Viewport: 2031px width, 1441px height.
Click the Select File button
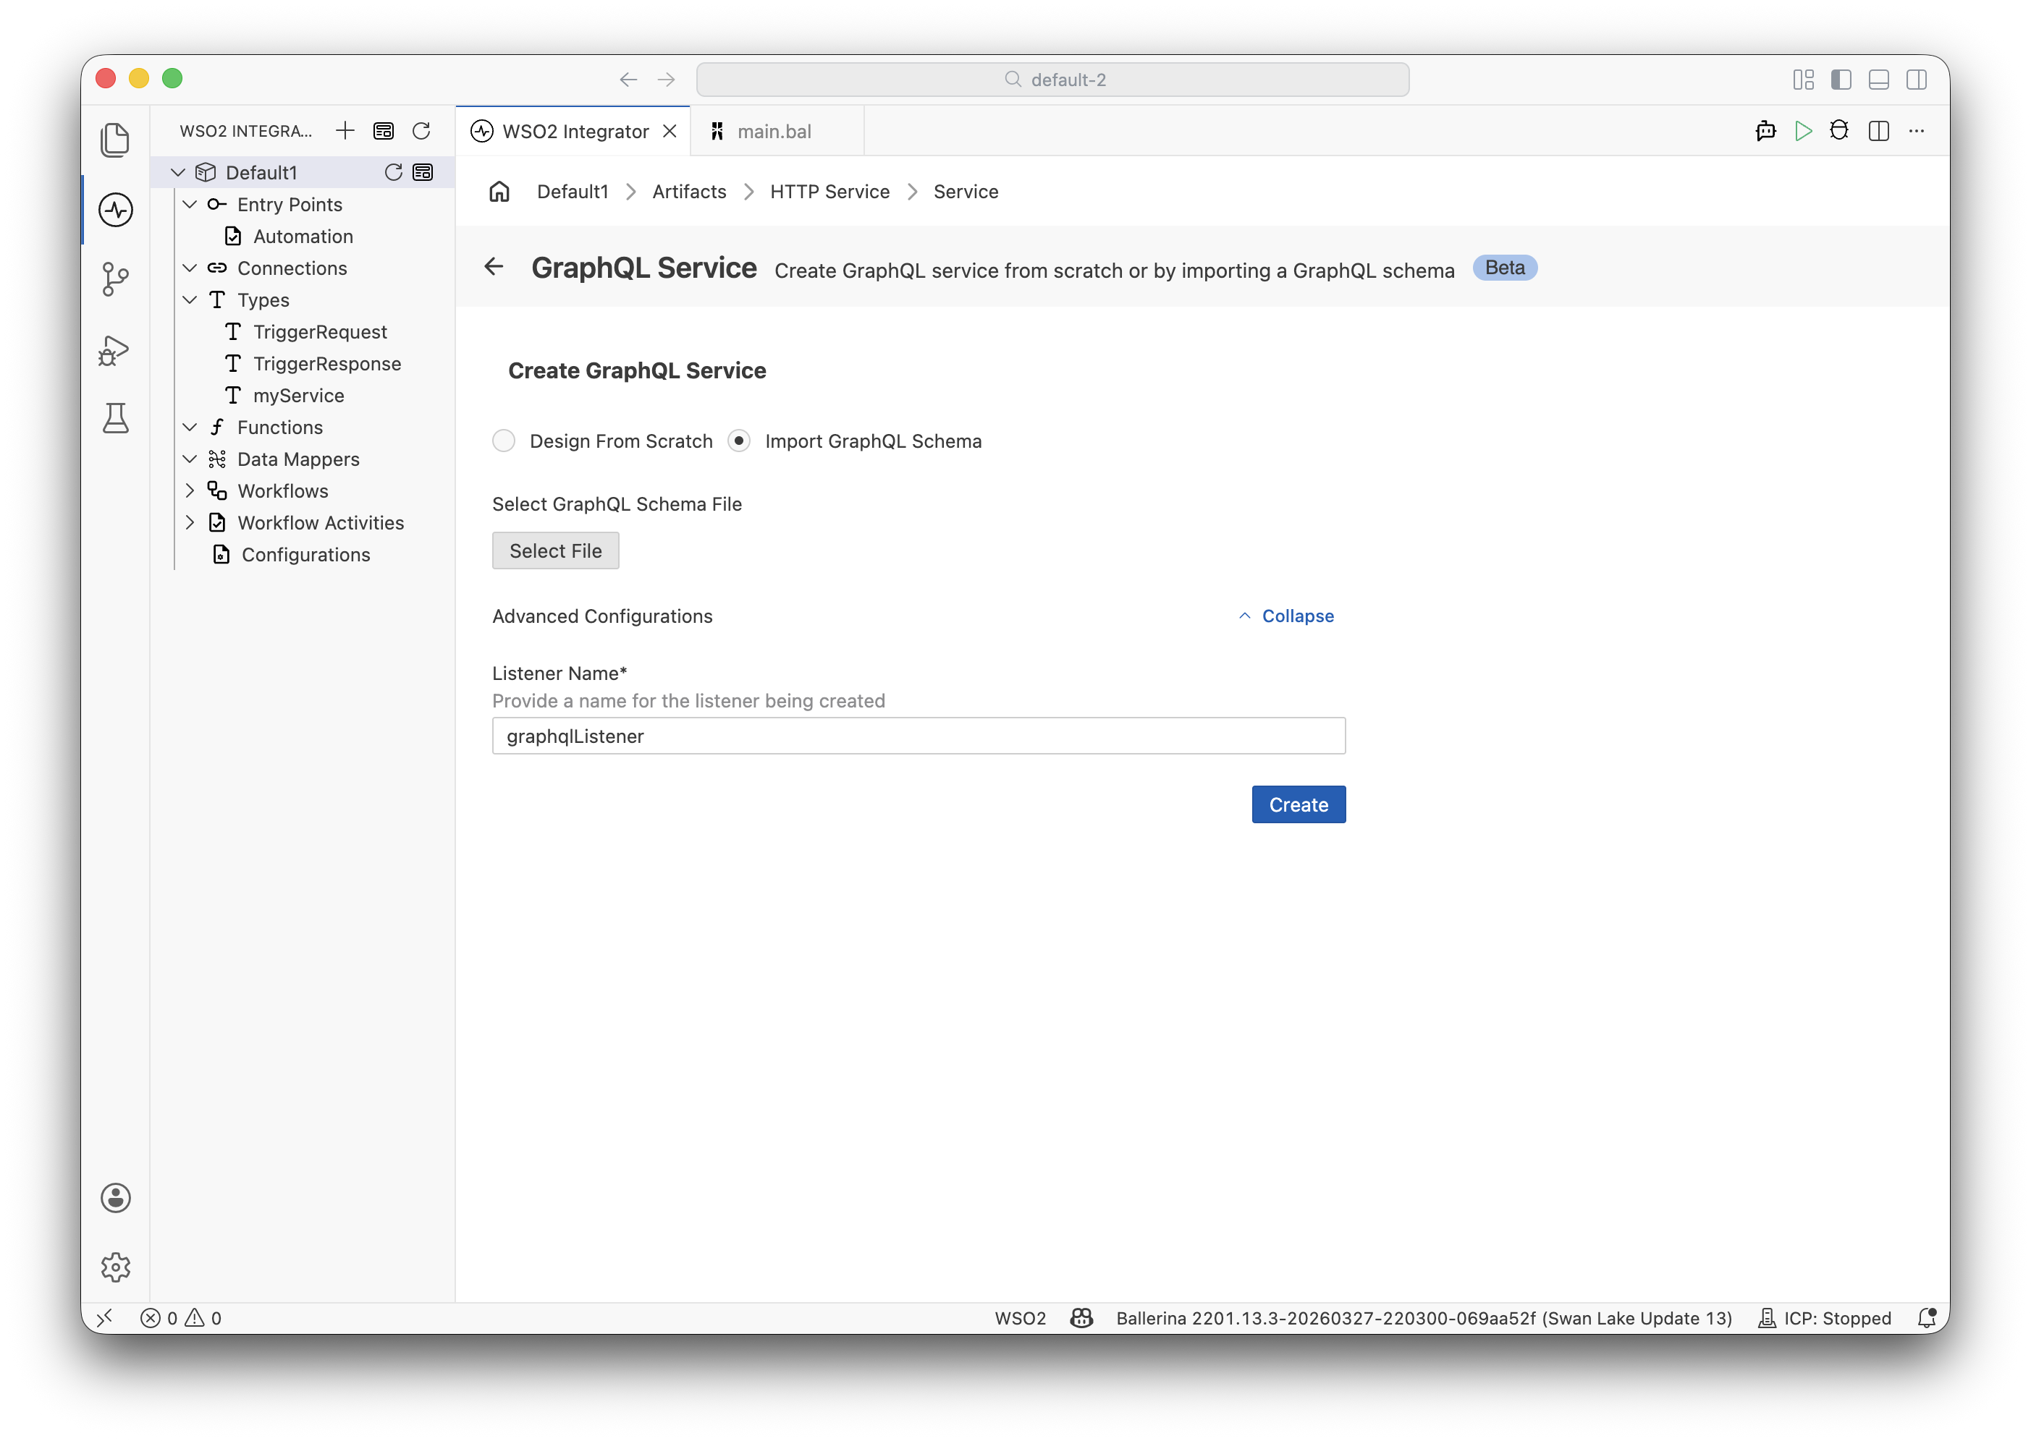556,551
